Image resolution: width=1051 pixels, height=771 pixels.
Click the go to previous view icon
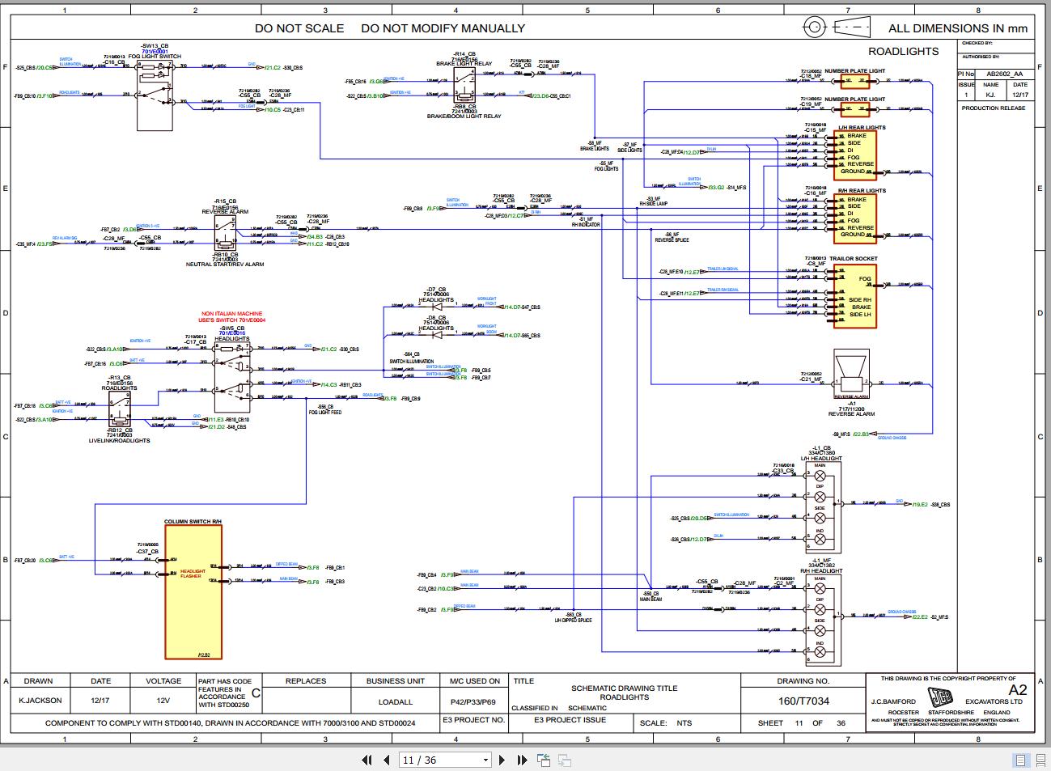544,760
